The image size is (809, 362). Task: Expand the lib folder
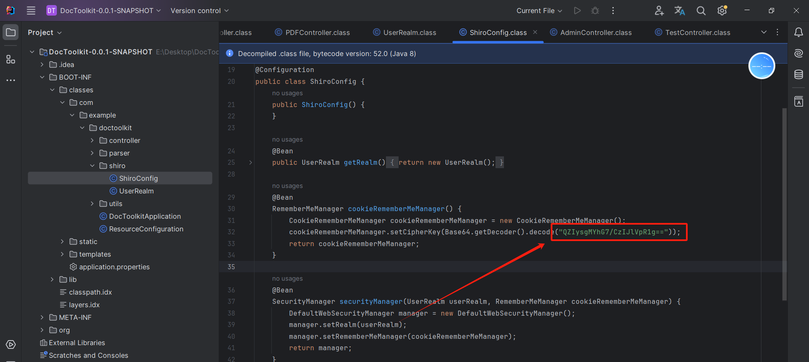tap(52, 279)
